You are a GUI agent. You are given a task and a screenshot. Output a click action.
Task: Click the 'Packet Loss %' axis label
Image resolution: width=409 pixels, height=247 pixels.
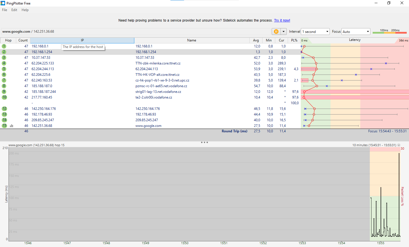click(x=402, y=196)
